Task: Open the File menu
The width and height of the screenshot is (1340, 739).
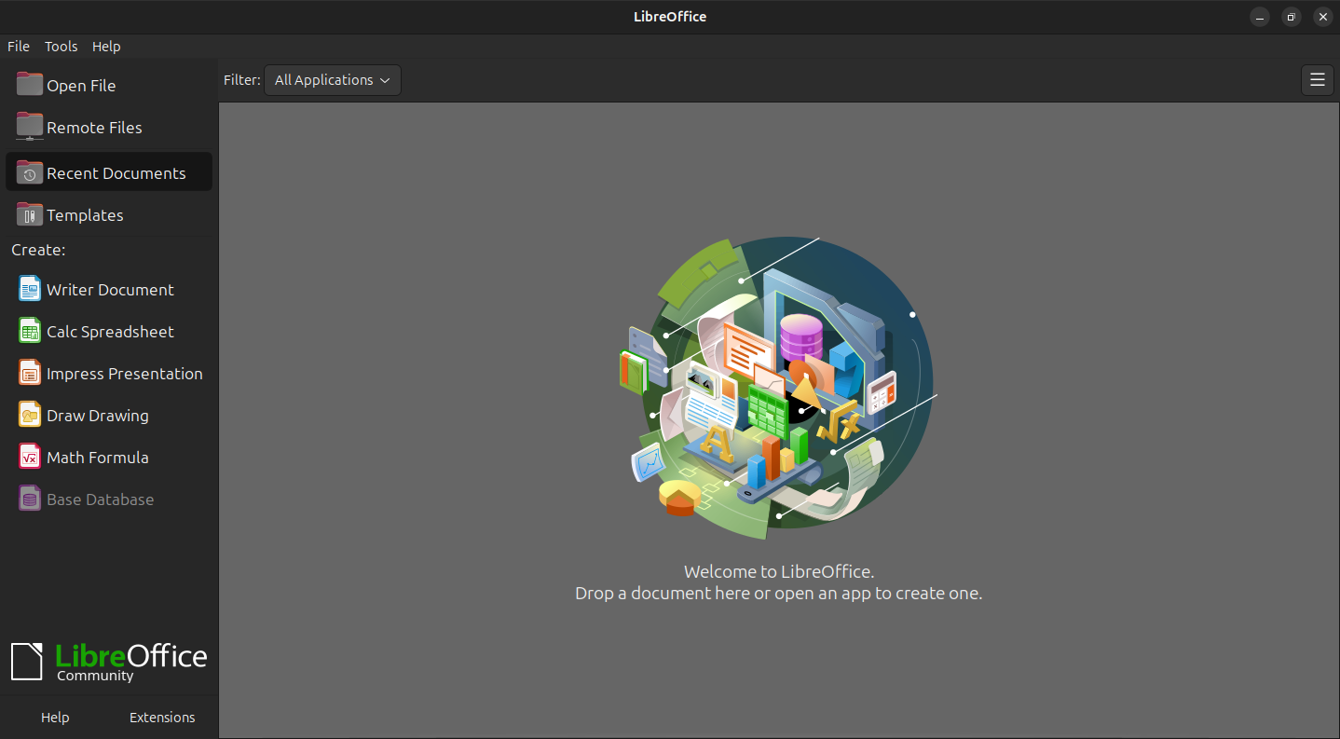Action: tap(18, 46)
